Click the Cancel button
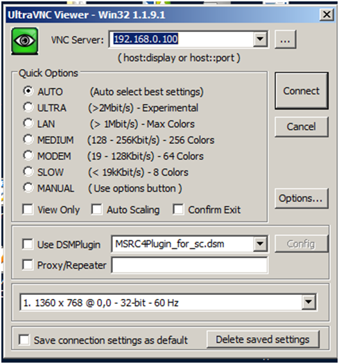339x364 pixels. [x=302, y=127]
